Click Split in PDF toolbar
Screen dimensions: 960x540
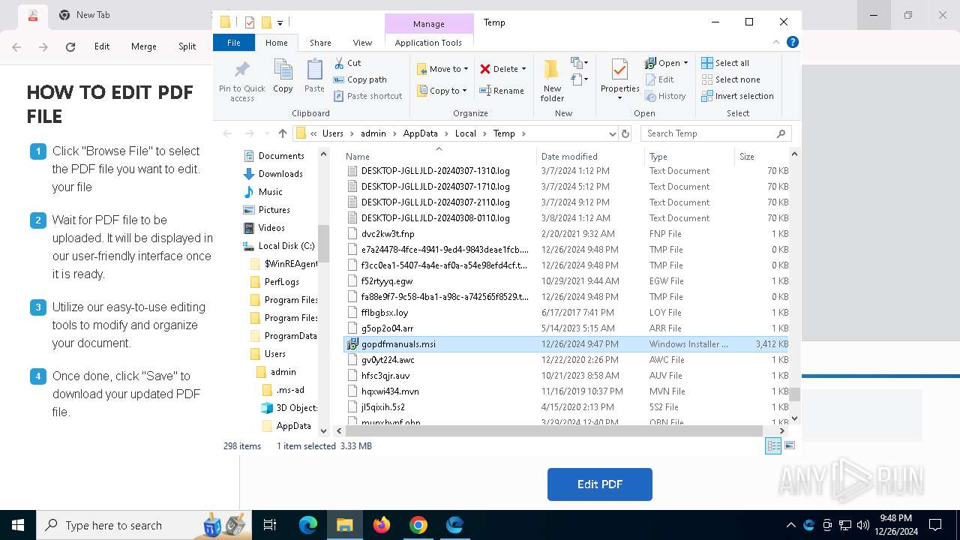(187, 46)
